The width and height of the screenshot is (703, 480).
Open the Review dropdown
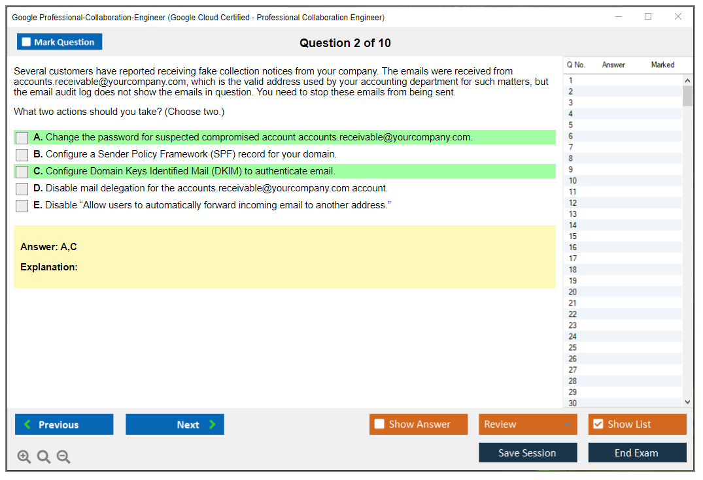tap(528, 424)
